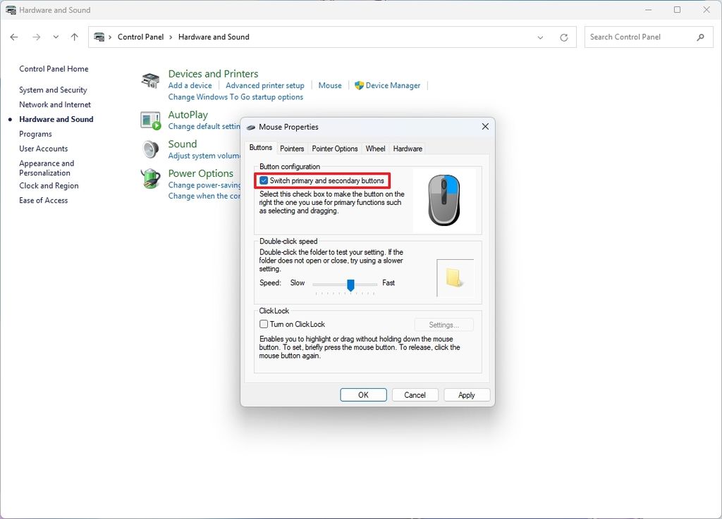Click the Devices and Printers icon
Viewport: 722px width, 519px height.
(149, 79)
